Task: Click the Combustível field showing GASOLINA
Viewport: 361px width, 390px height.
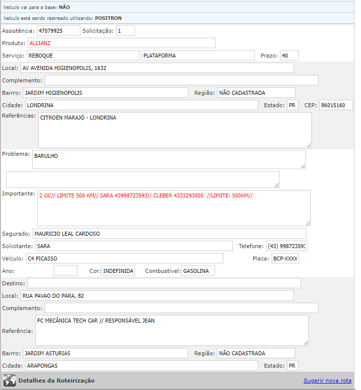Action: click(x=198, y=271)
